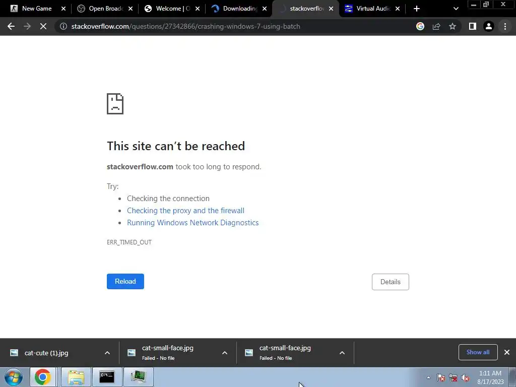Open the Windows Start menu
516x387 pixels.
pos(14,377)
